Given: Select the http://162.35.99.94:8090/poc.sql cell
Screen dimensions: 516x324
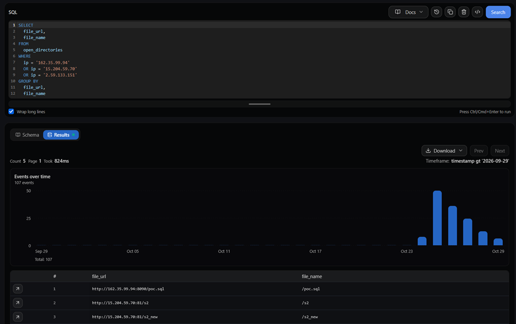Looking at the screenshot, I should 128,289.
